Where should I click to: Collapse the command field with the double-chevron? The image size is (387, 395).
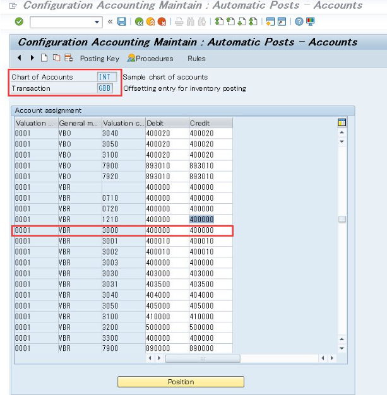point(110,22)
